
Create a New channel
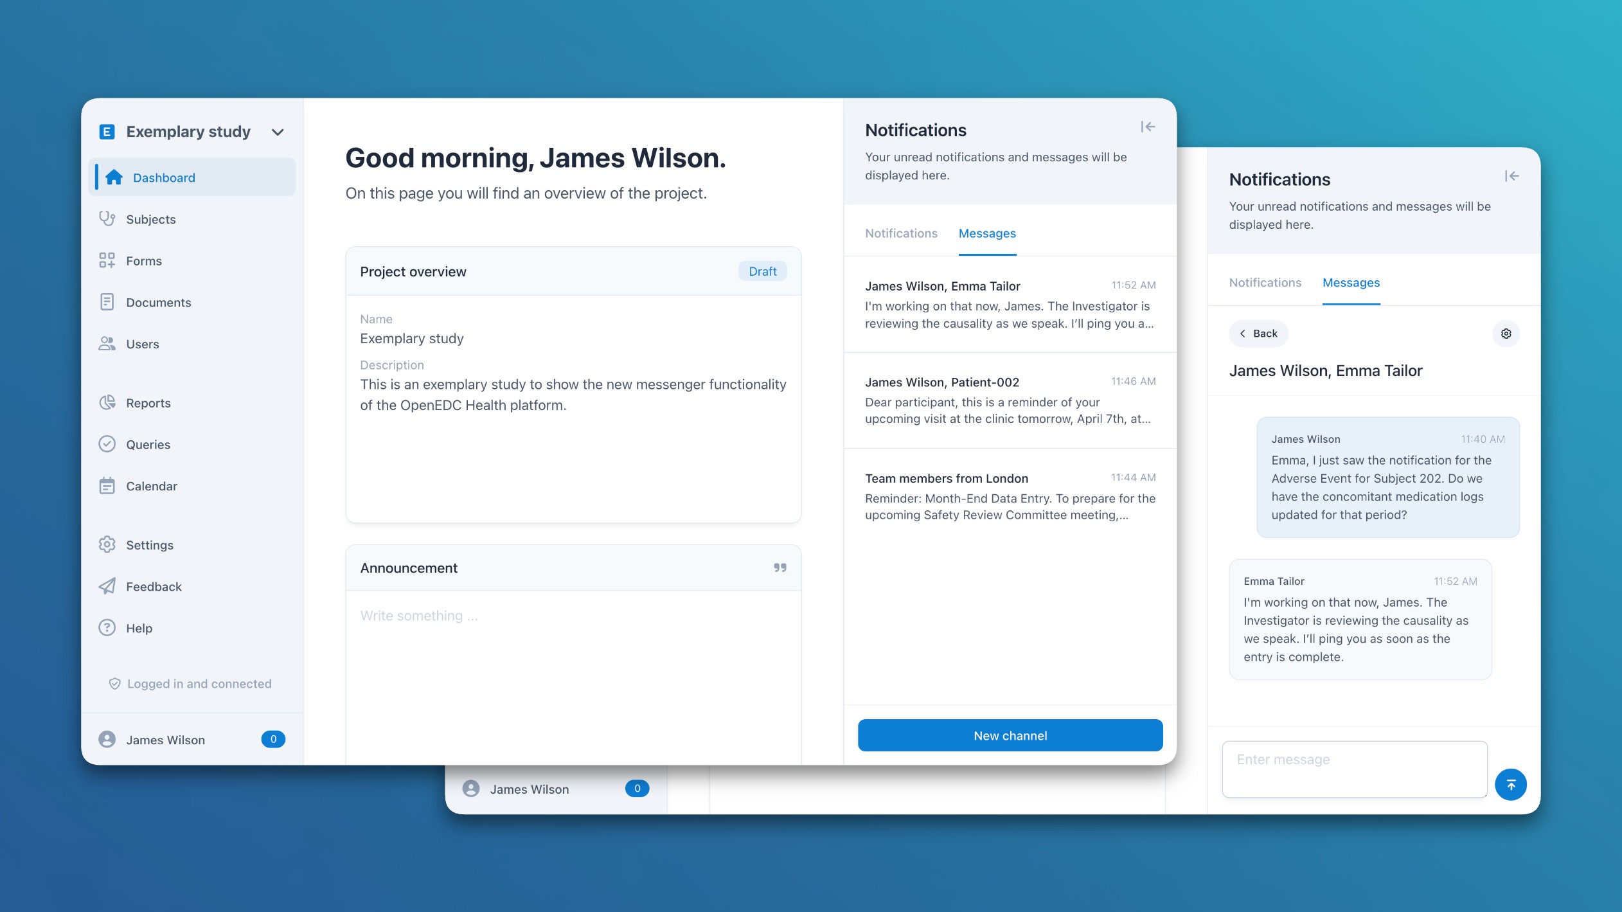point(1009,735)
